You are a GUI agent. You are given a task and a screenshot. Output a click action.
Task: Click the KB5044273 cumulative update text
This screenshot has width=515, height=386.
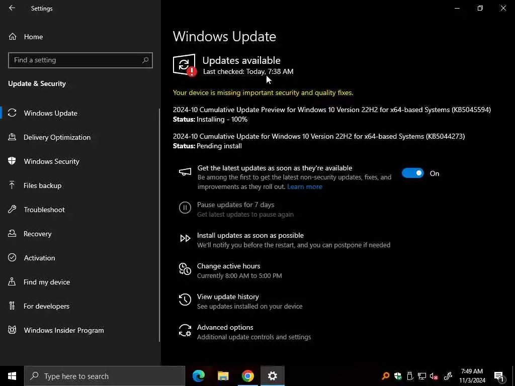click(319, 136)
